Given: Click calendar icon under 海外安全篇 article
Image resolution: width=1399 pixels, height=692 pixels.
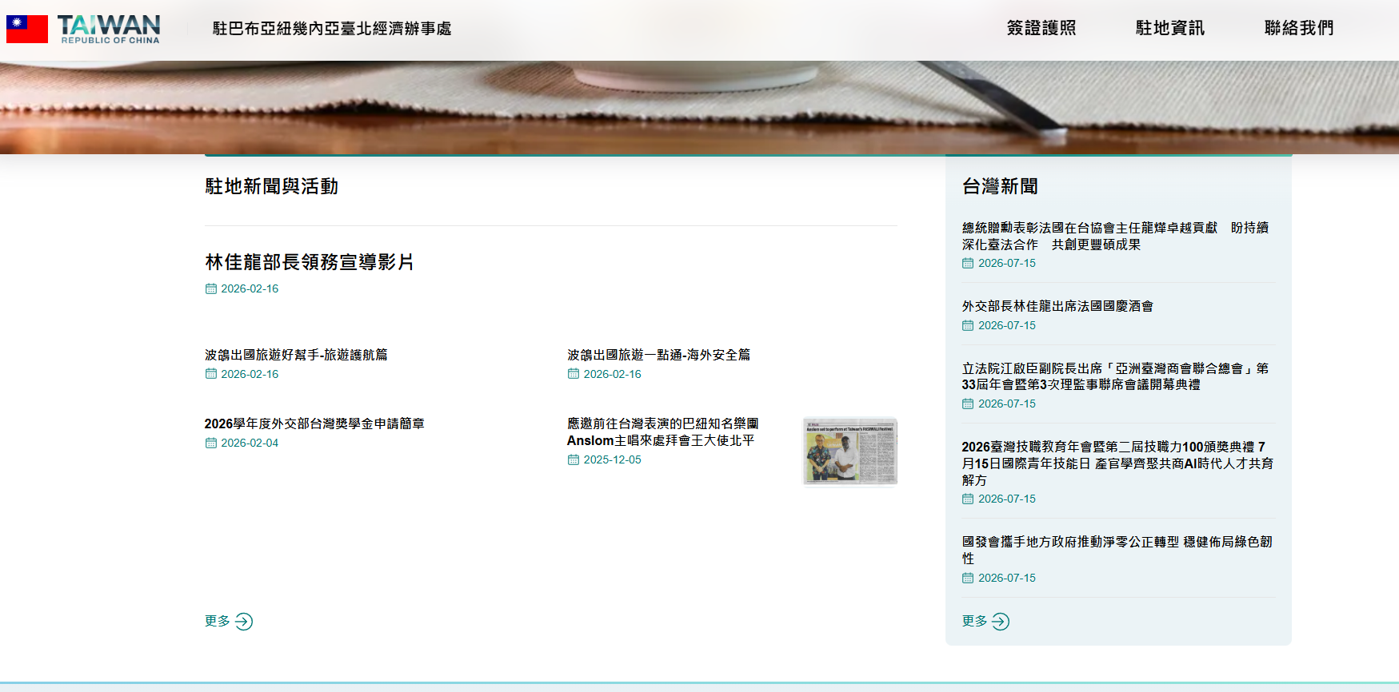Looking at the screenshot, I should tap(574, 374).
